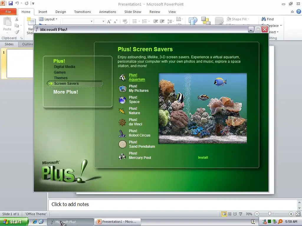Select Themes in Plus! menu
The height and width of the screenshot is (226, 302).
61,78
